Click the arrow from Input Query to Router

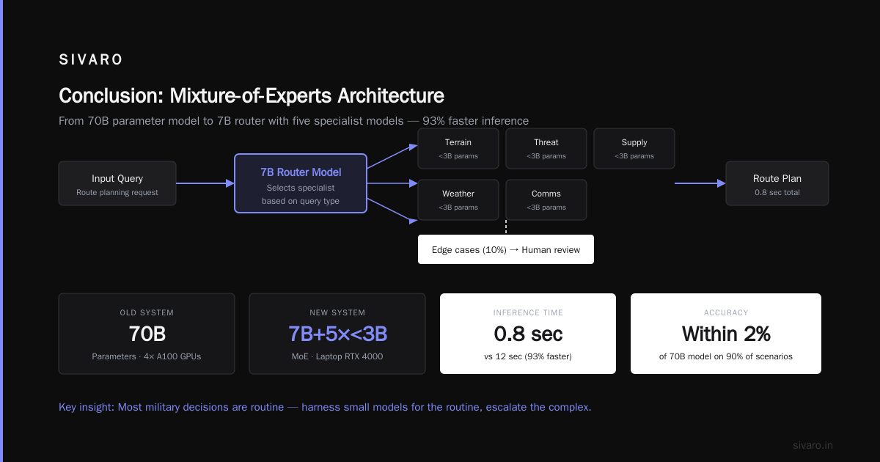205,183
